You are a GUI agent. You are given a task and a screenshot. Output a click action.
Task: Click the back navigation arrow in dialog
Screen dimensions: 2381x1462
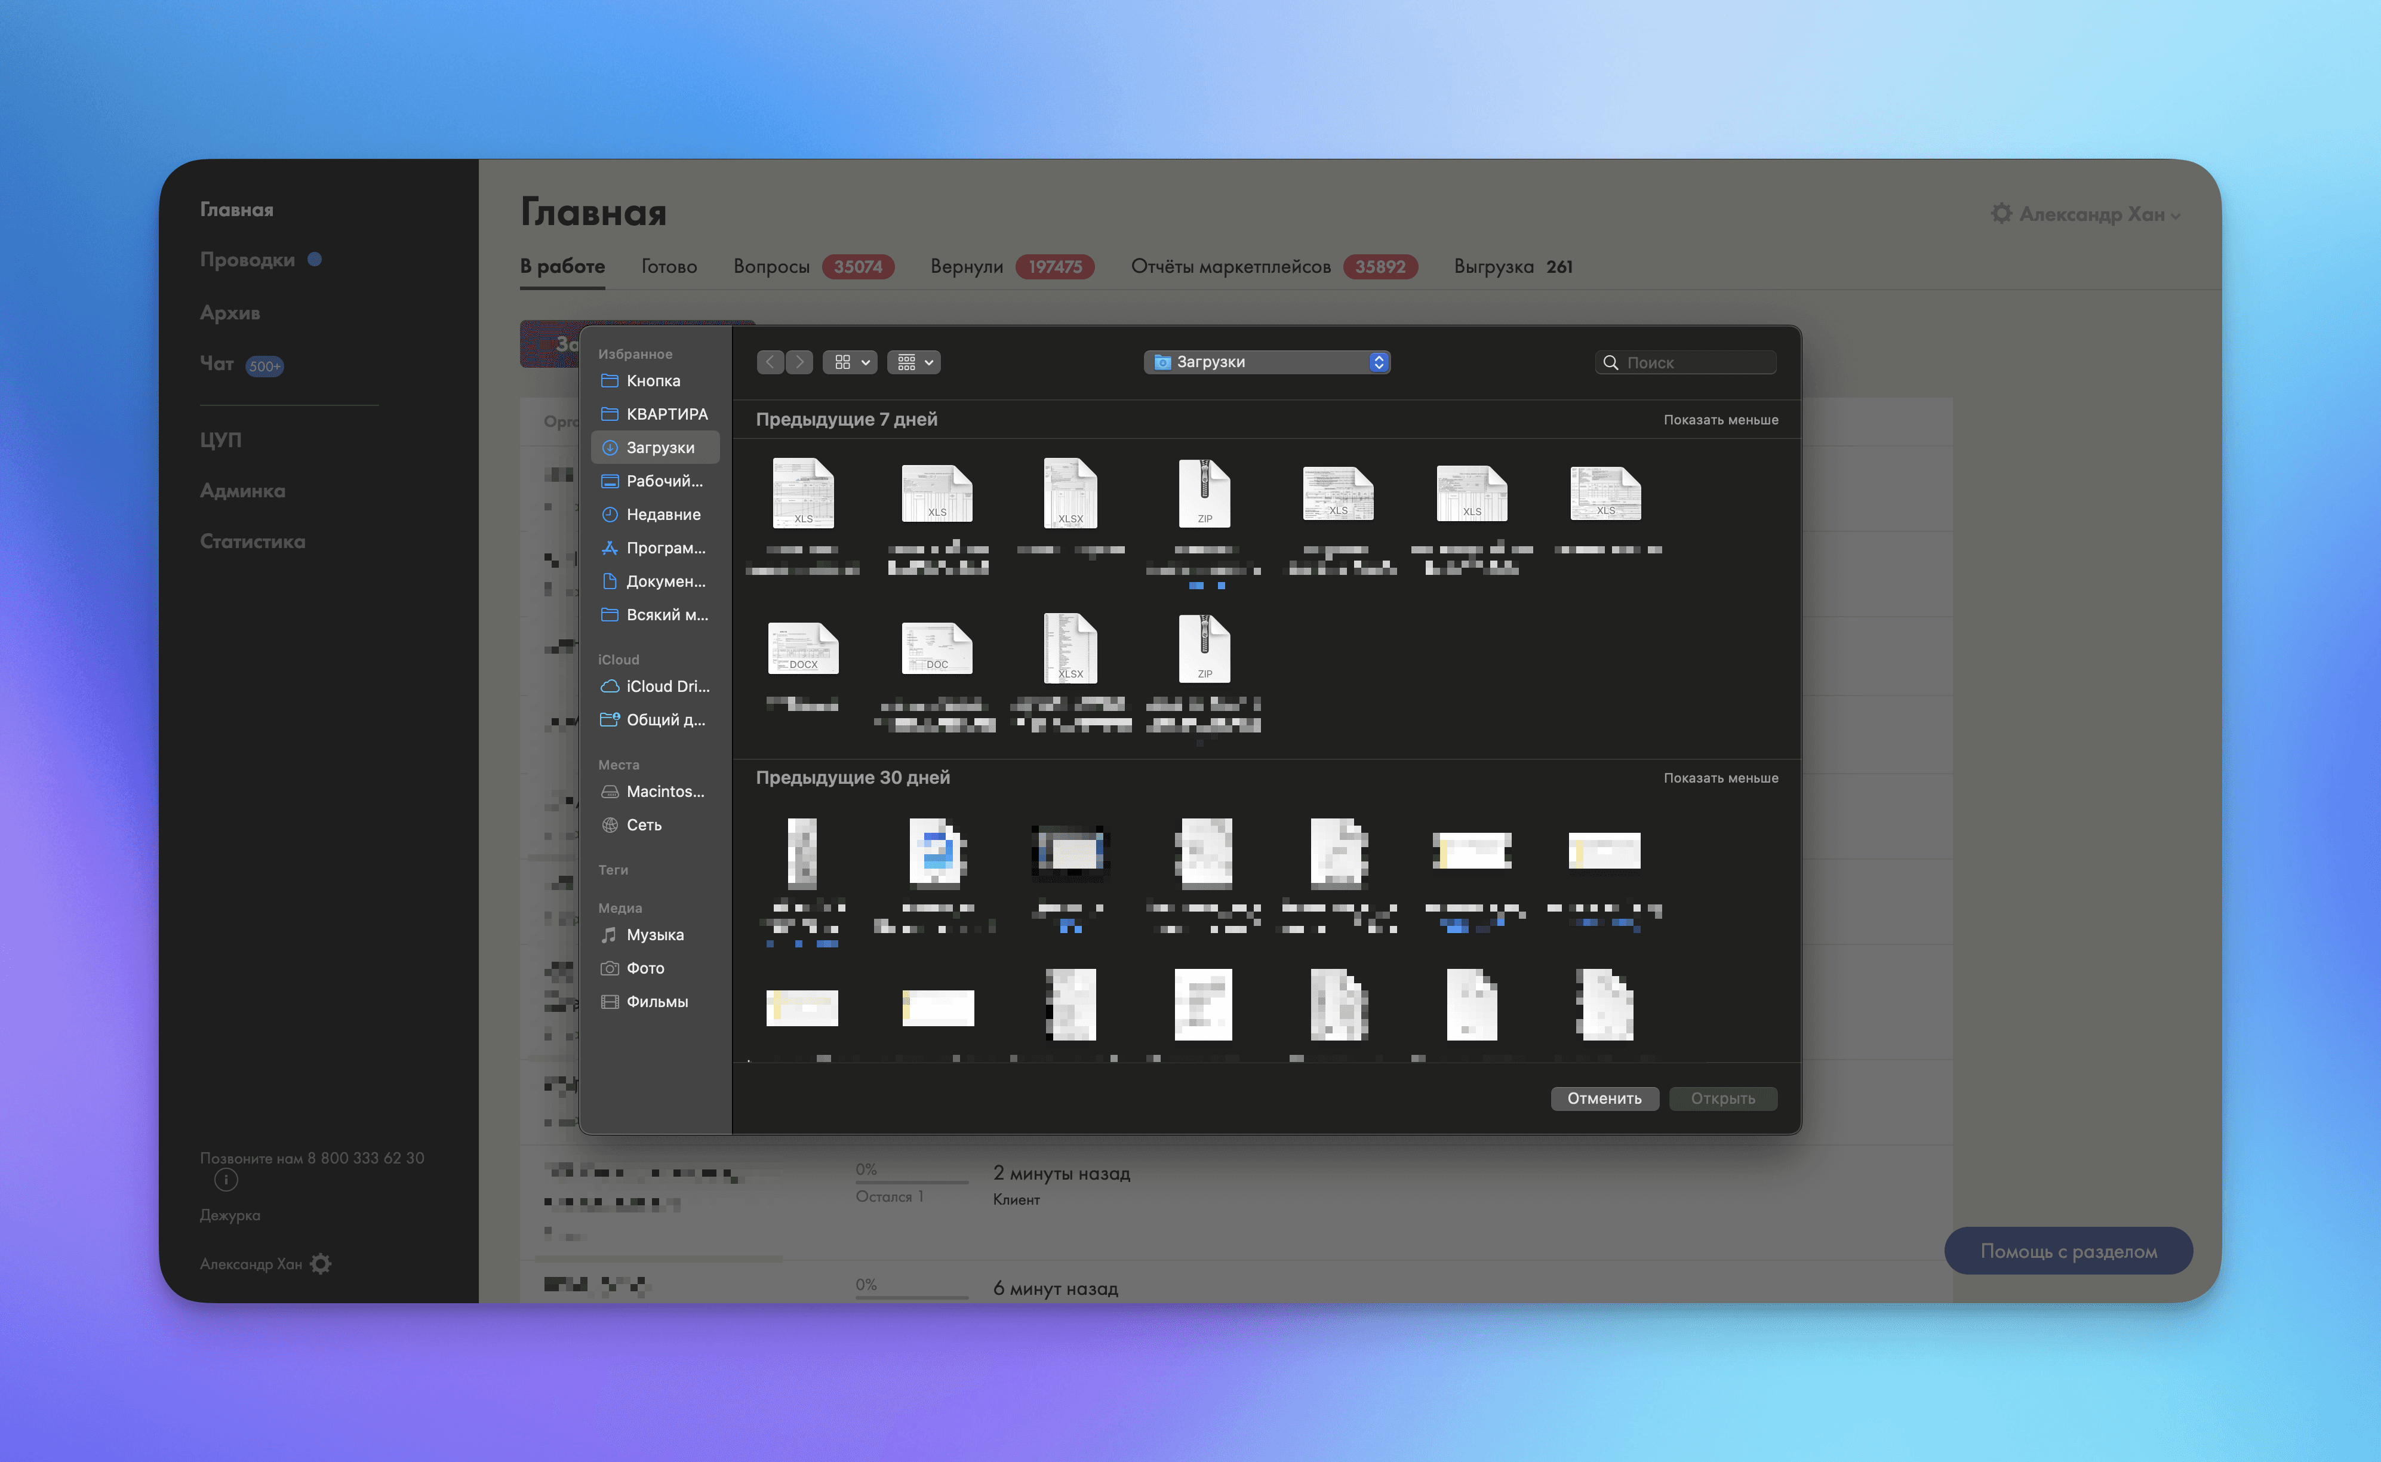770,362
